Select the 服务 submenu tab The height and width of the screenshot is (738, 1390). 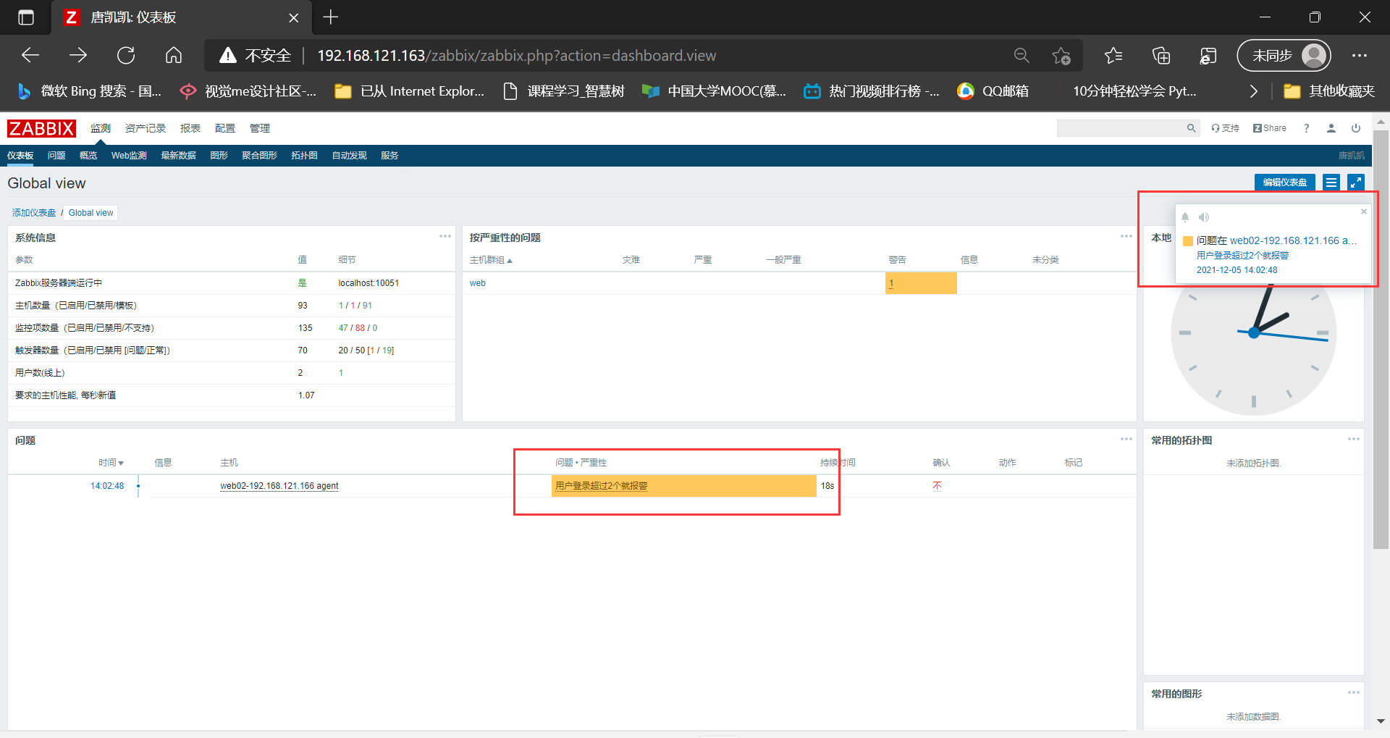click(x=390, y=156)
